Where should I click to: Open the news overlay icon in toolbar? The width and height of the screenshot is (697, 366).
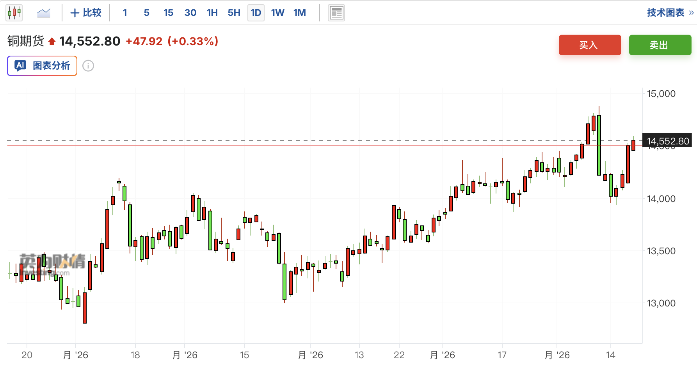coord(336,13)
